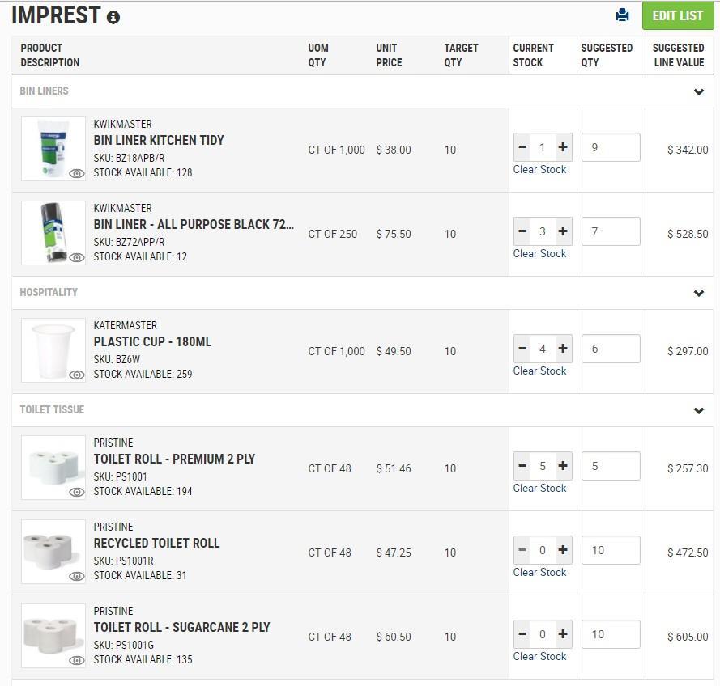Image resolution: width=720 pixels, height=686 pixels.
Task: Click eye icon on Plastic Cup image
Action: click(77, 375)
